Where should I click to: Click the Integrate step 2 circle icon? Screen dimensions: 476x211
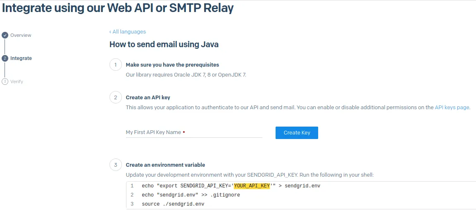(5, 58)
